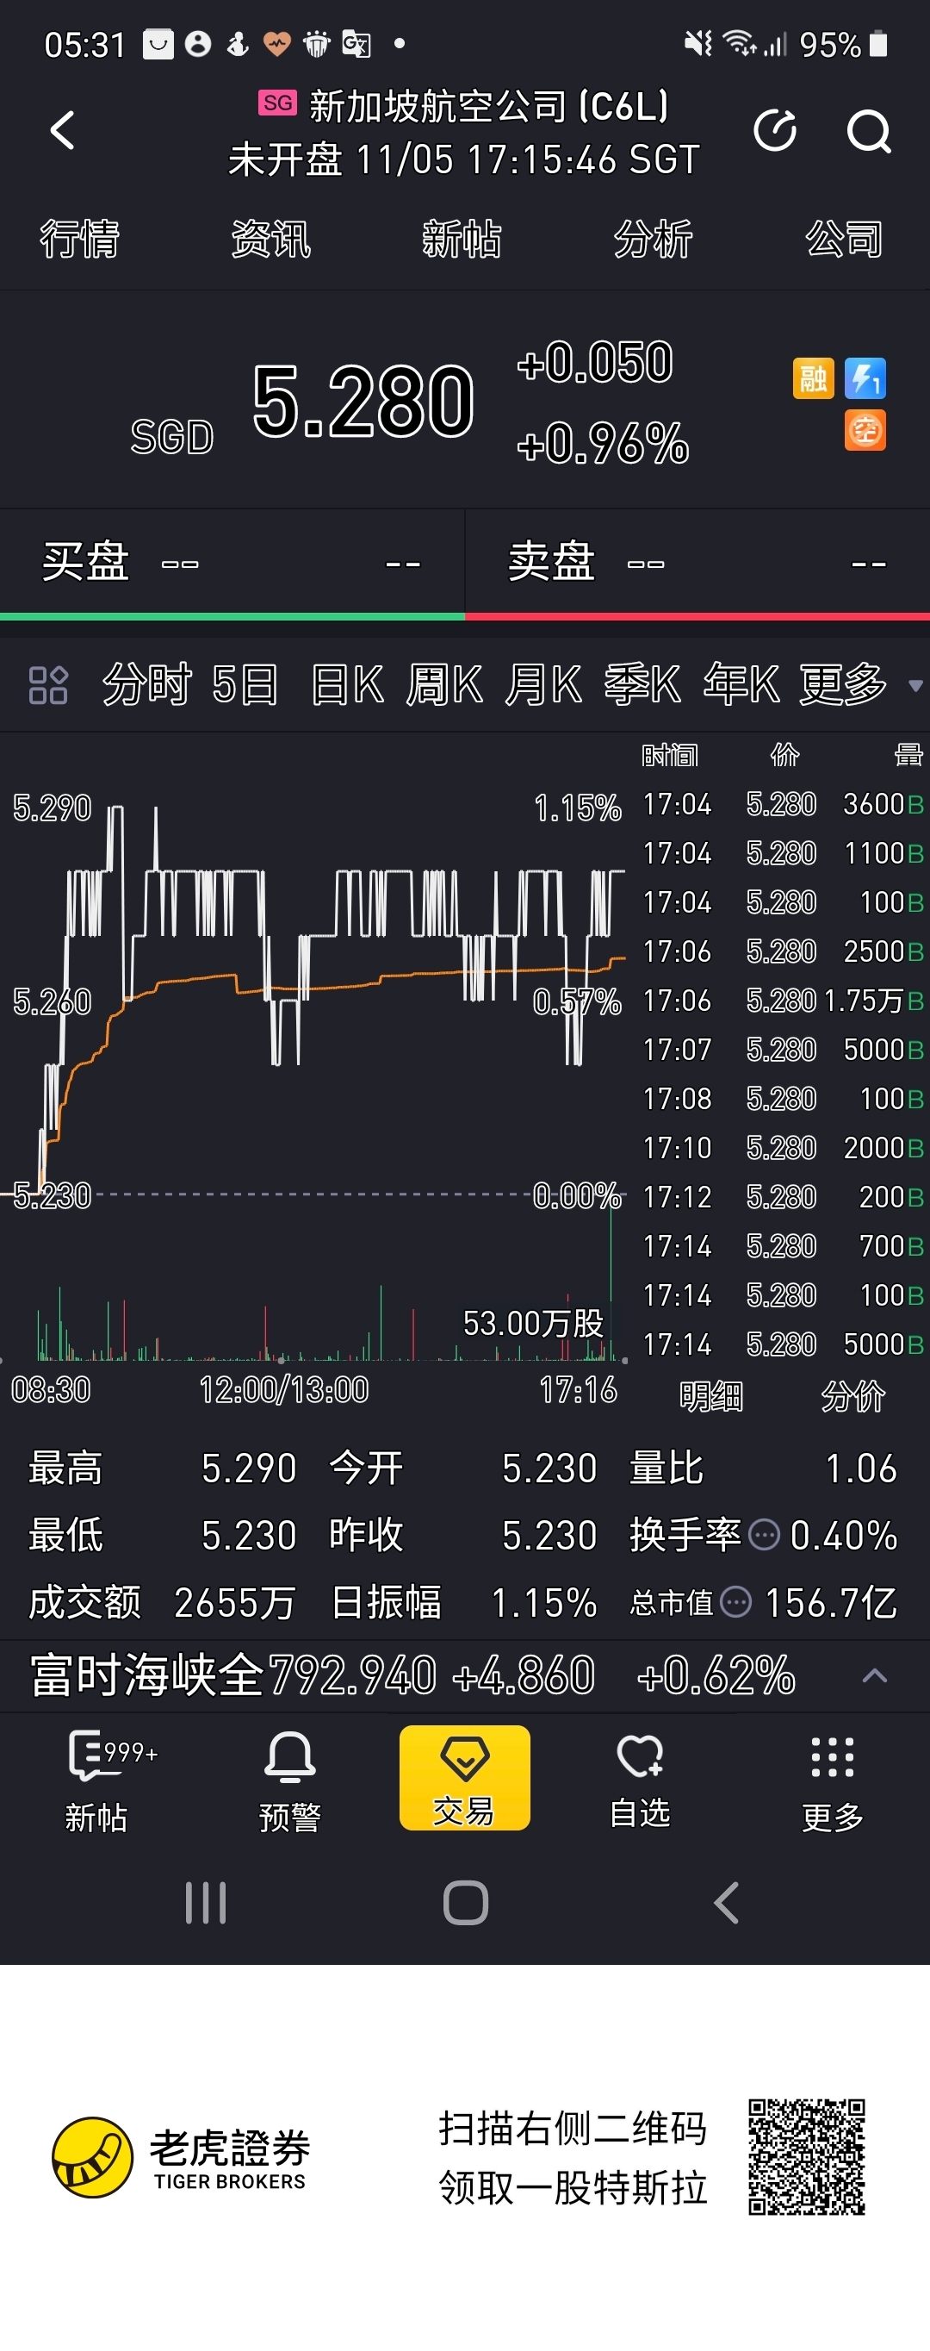
Task: Tap the 卖盘 ask panel
Action: [697, 562]
